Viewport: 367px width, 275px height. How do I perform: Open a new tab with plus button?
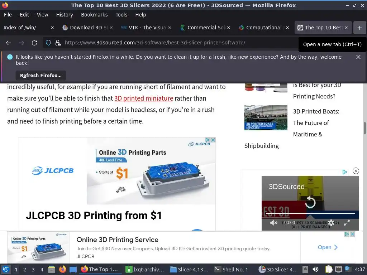[360, 28]
